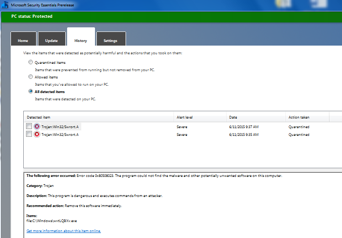Open 'Get more information about this item online' link
342x238 pixels.
point(63,231)
